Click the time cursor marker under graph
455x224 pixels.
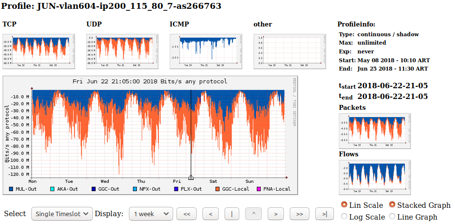pyautogui.click(x=191, y=177)
